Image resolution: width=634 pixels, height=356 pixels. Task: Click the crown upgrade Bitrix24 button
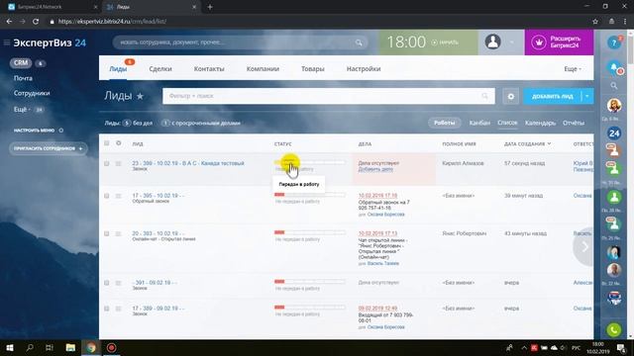point(559,42)
